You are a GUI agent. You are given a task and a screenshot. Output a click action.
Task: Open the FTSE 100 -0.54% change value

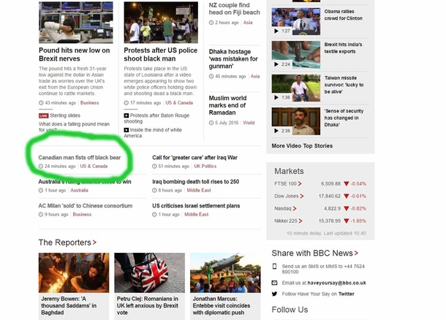coord(358,184)
